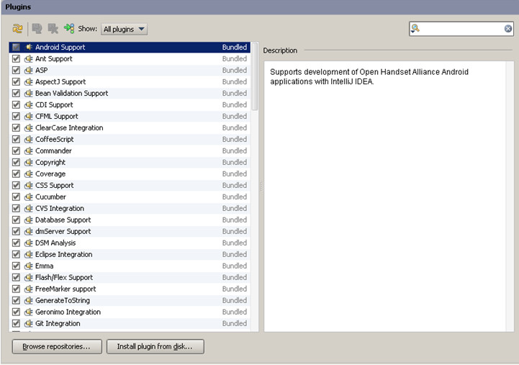Click the Android plugin description text
519x365 pixels.
(369, 77)
